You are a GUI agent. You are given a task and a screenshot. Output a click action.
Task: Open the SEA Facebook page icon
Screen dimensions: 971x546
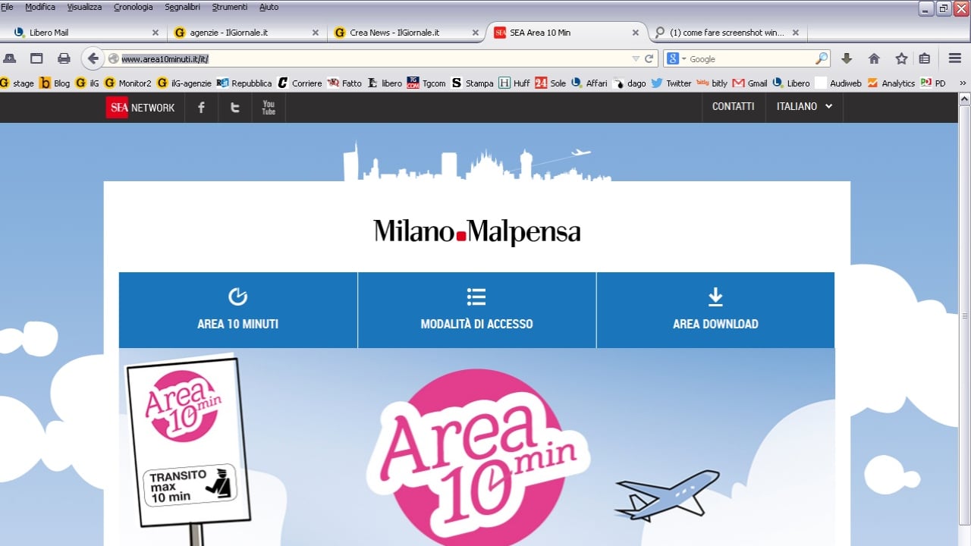point(201,108)
